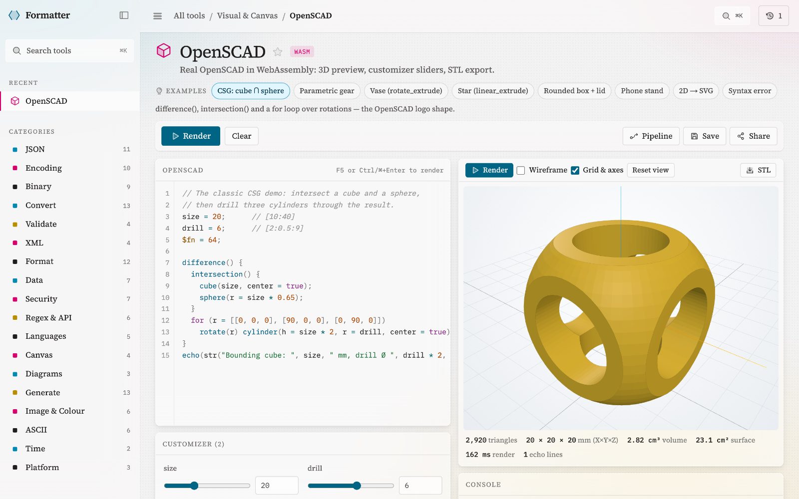Load the Parametric gear example
Viewport: 799px width, 499px height.
tap(327, 91)
